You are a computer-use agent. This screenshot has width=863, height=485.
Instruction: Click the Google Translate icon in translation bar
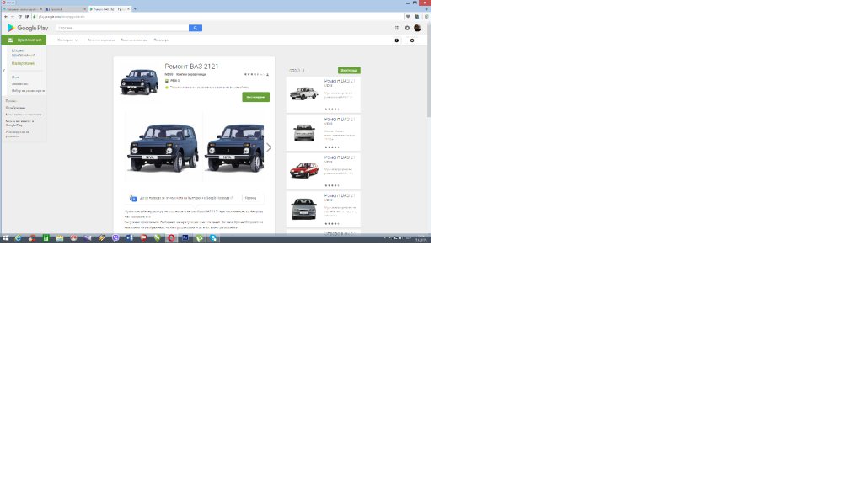pyautogui.click(x=132, y=198)
